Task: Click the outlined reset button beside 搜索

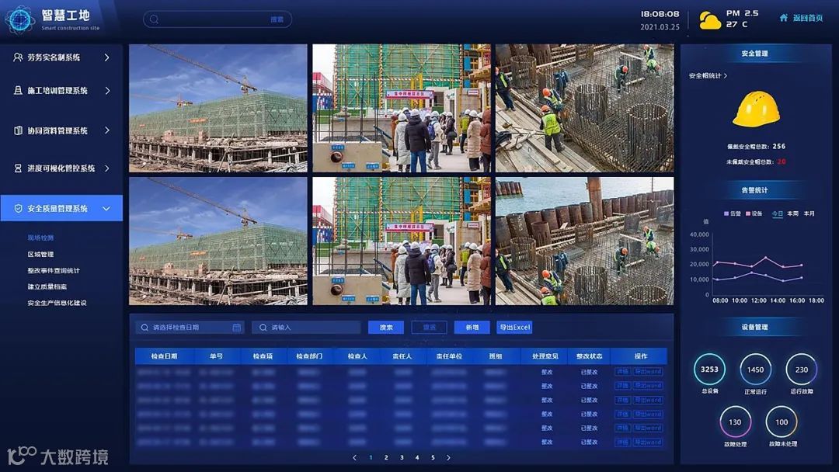Action: point(429,327)
